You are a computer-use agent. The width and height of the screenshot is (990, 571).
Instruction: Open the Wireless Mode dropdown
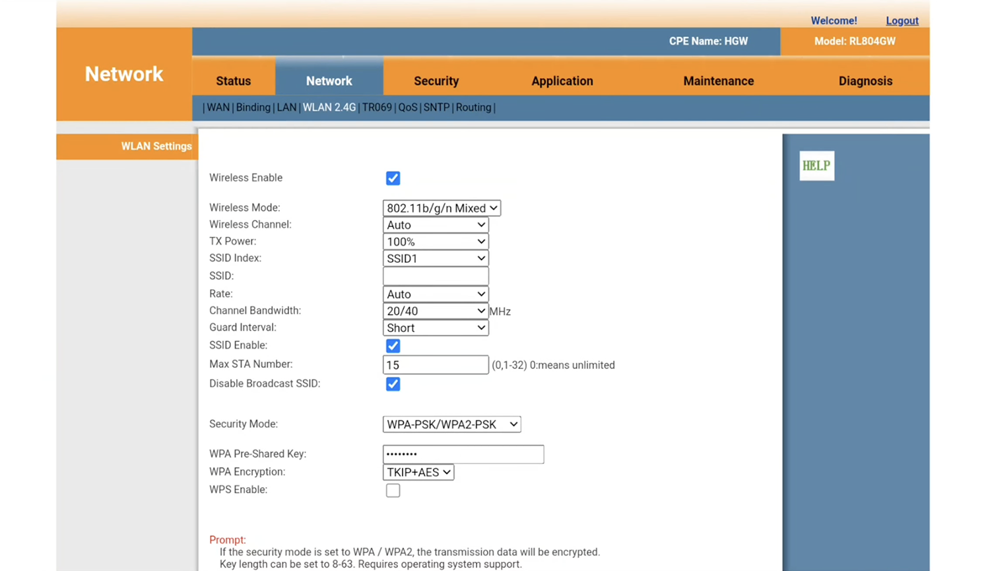[441, 208]
